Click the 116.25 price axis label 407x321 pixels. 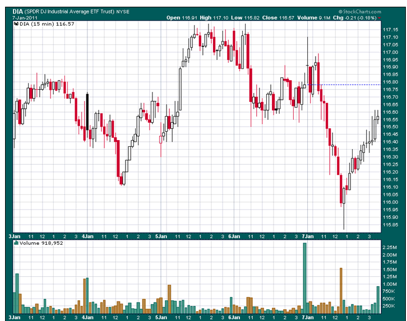390,164
